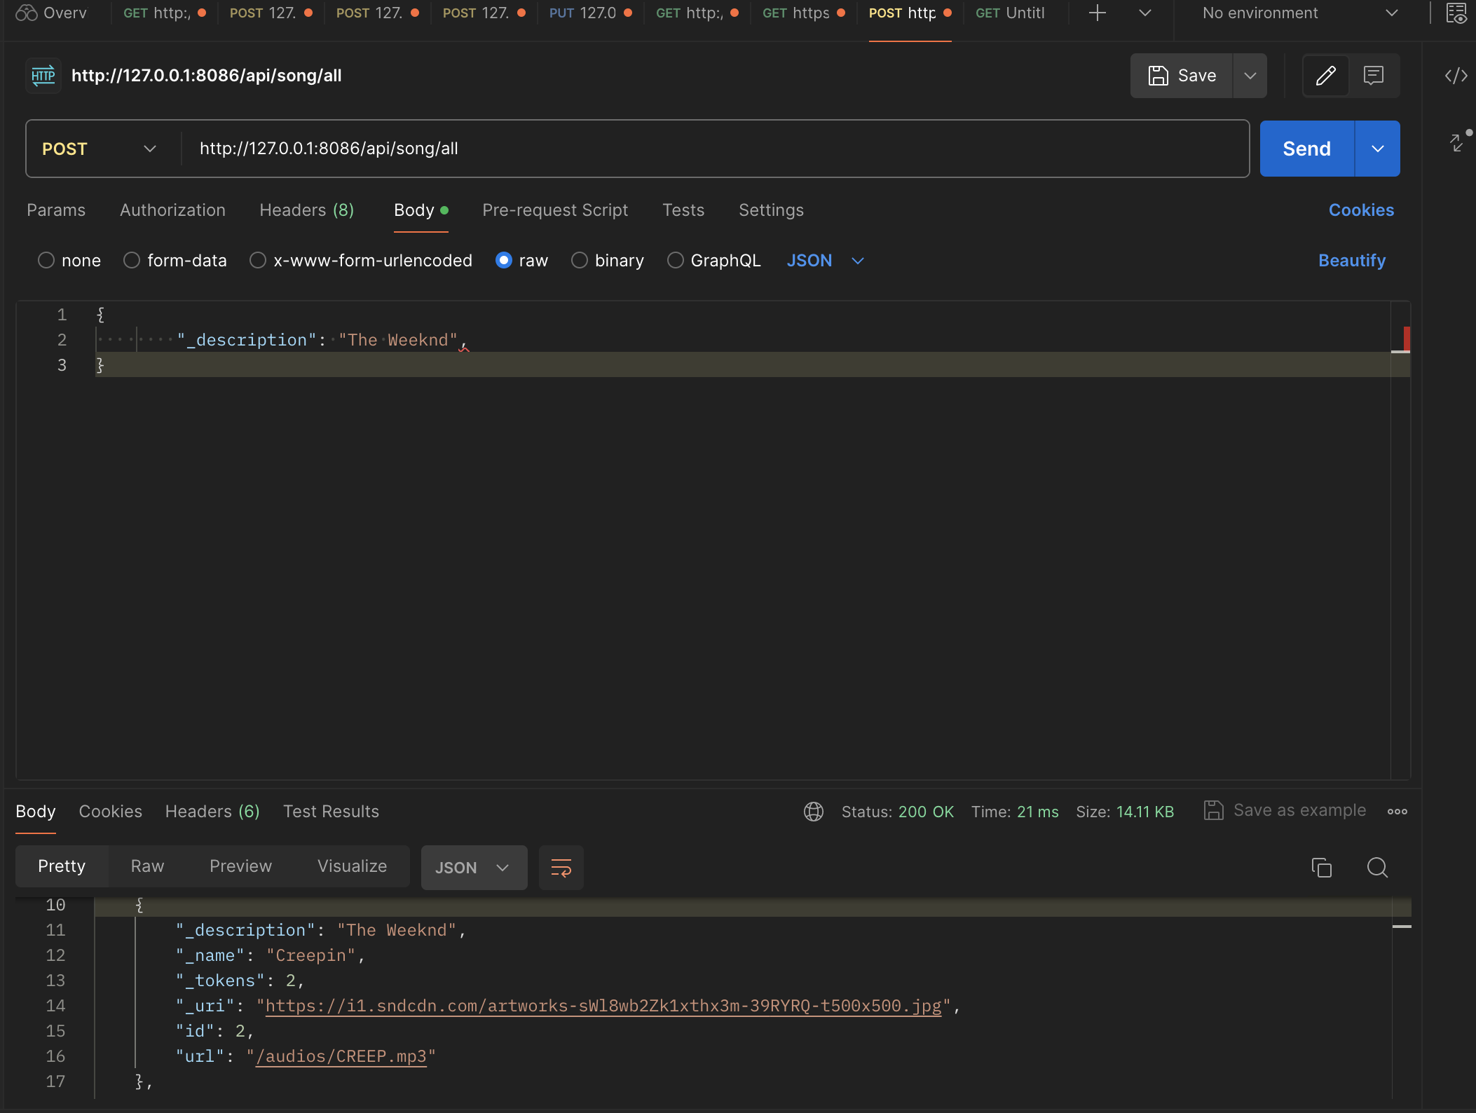
Task: Open the POST method dropdown
Action: click(x=100, y=149)
